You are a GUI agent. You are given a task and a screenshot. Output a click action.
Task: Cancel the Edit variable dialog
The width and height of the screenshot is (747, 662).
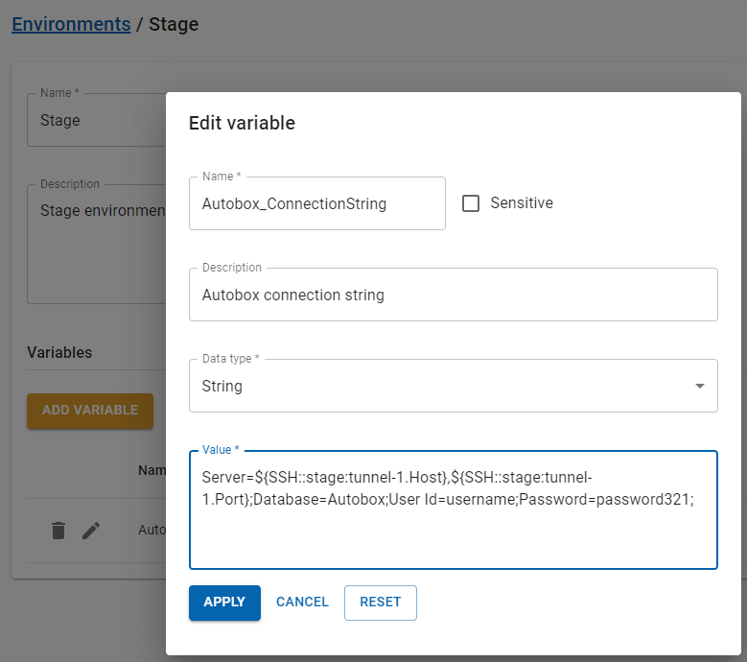[x=302, y=603]
